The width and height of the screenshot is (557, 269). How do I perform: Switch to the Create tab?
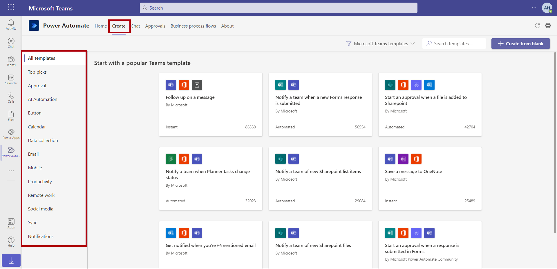(x=119, y=26)
